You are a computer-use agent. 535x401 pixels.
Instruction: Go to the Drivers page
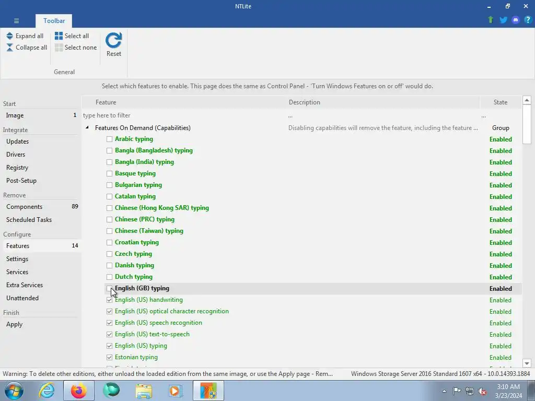point(41,154)
